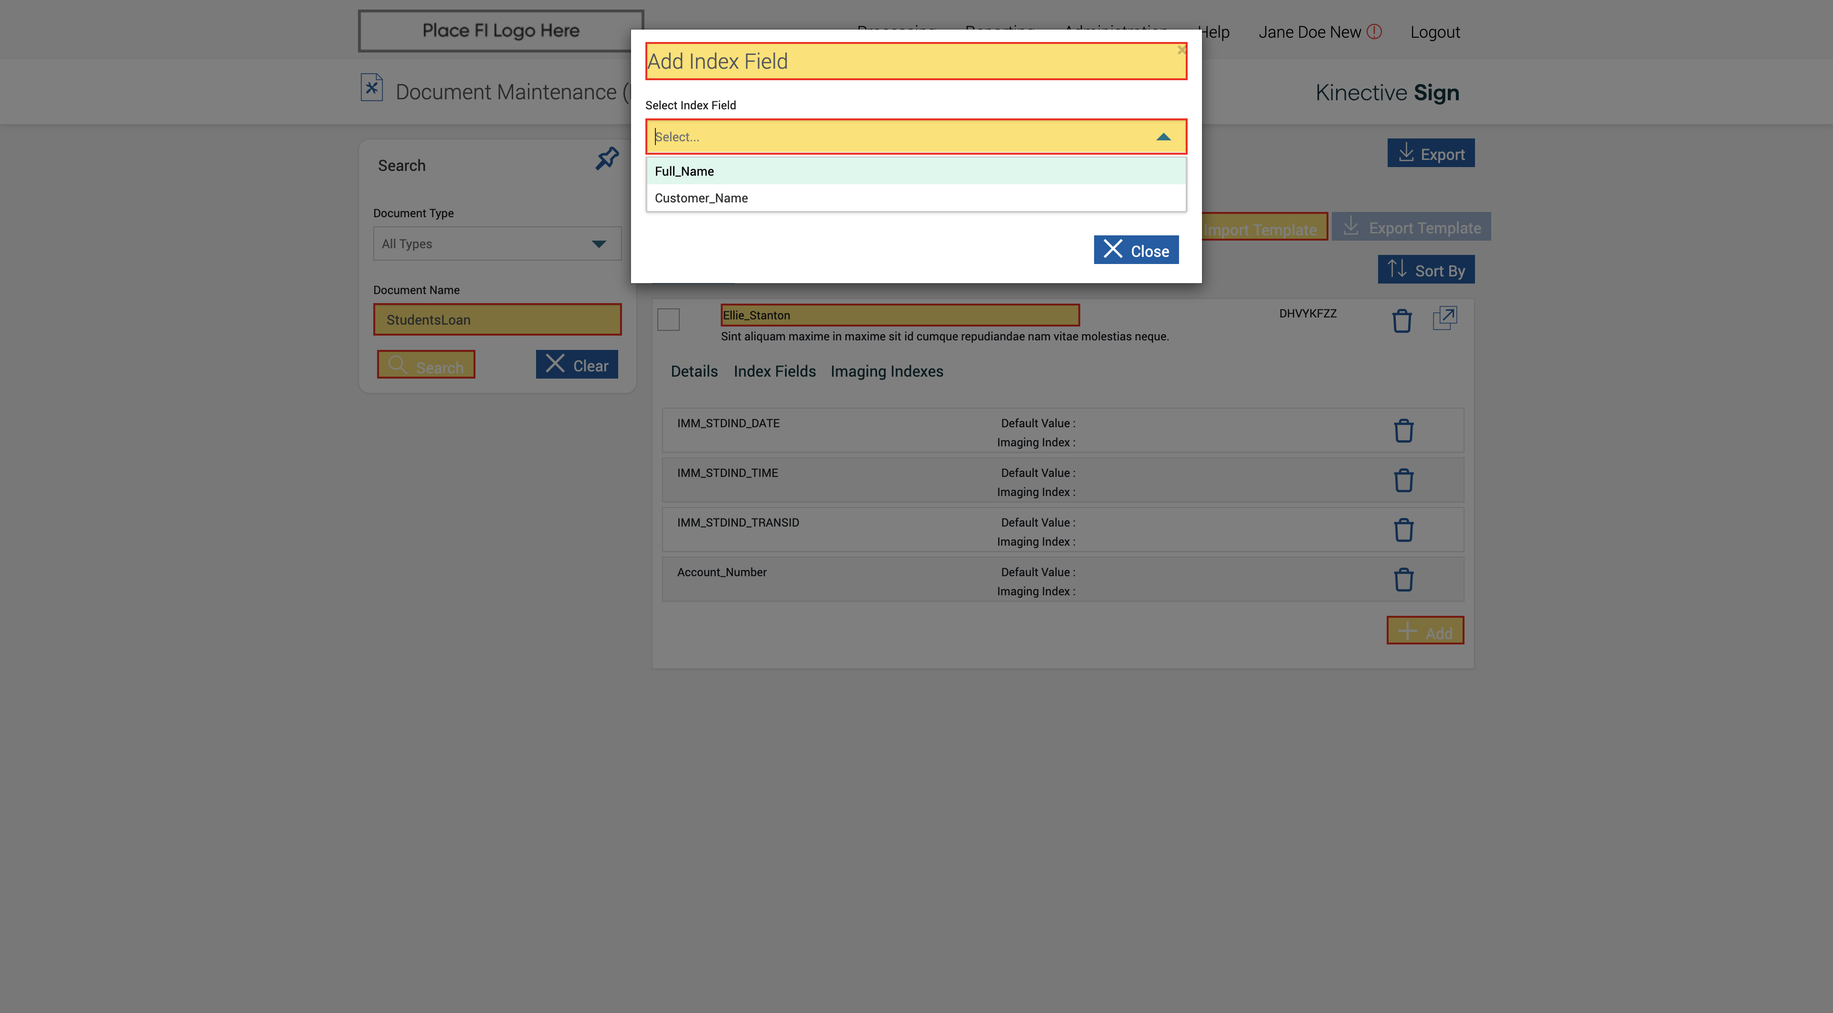Check the Ellie_Stanton document checkbox
This screenshot has width=1833, height=1013.
[668, 319]
